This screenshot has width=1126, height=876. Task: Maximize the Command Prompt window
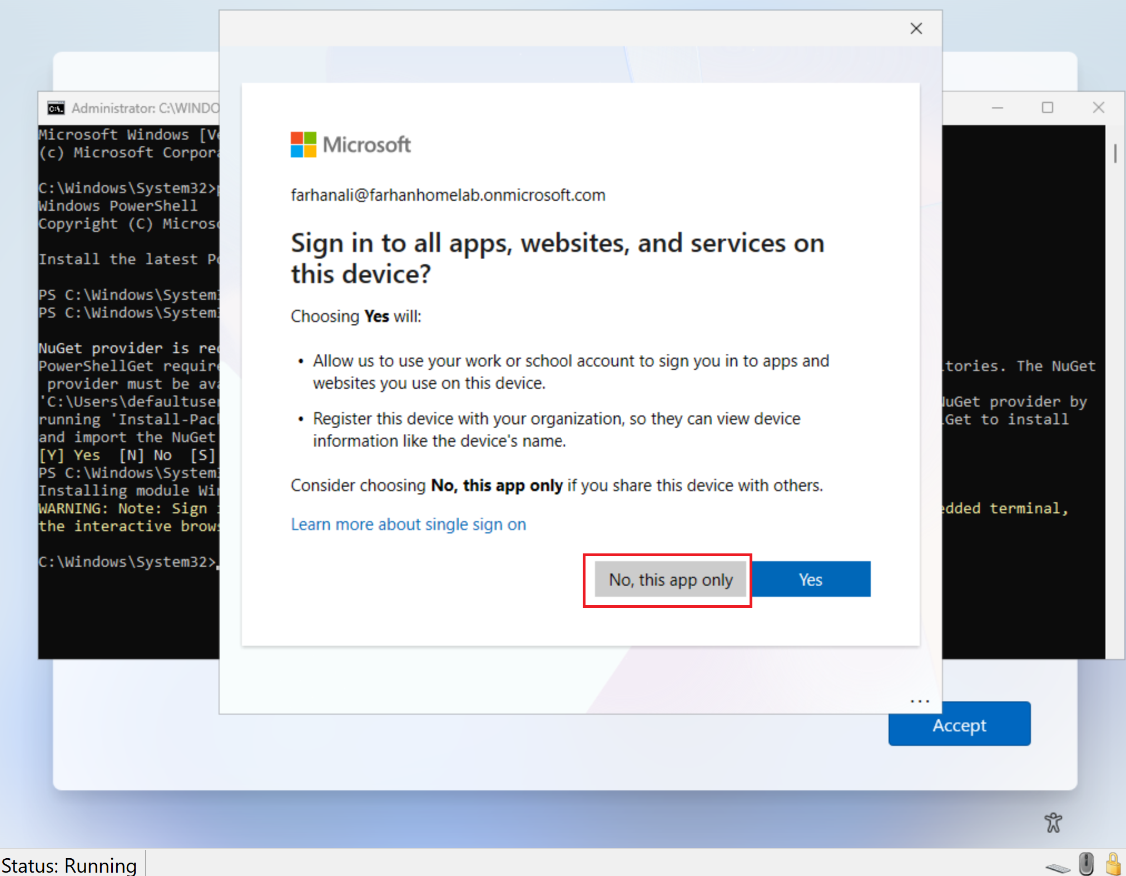[1048, 107]
